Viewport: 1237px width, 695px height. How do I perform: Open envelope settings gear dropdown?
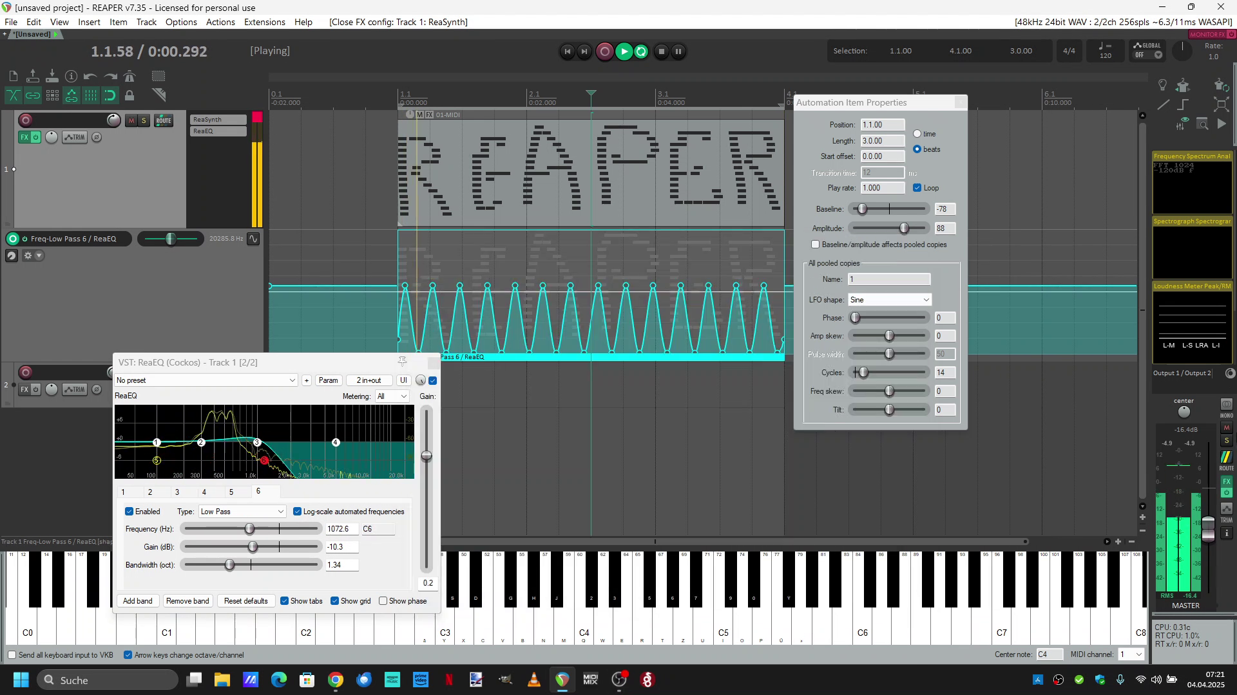point(32,255)
